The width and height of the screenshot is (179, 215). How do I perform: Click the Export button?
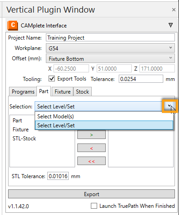click(x=91, y=194)
